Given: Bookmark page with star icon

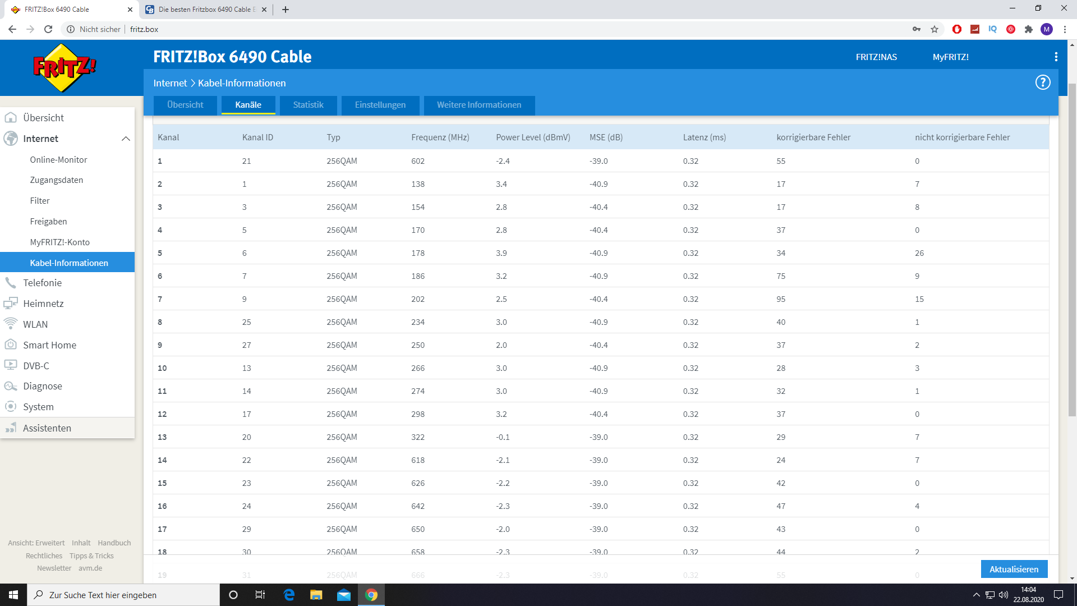Looking at the screenshot, I should click(935, 29).
